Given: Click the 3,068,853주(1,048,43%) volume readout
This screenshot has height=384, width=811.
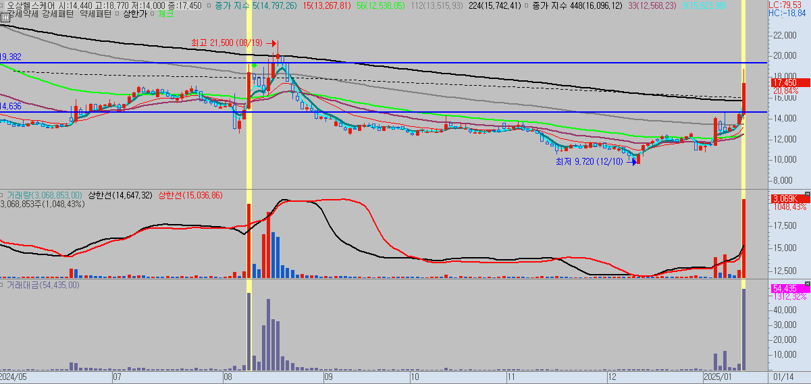Looking at the screenshot, I should coord(42,204).
